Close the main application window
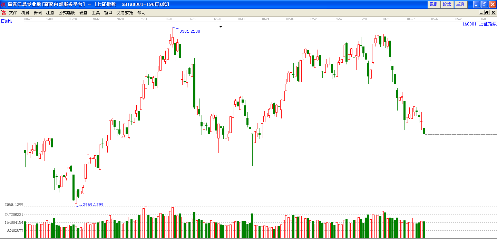Image resolution: width=497 pixels, height=240 pixels. click(493, 4)
